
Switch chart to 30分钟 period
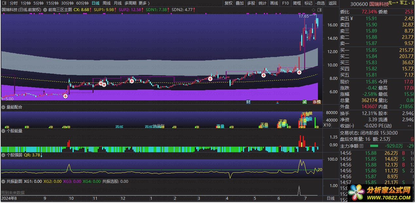67,3
